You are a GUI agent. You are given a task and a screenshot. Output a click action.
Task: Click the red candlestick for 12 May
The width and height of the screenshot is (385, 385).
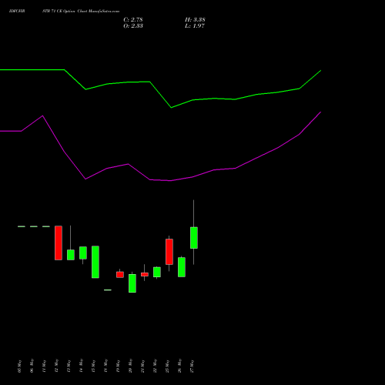[59, 243]
